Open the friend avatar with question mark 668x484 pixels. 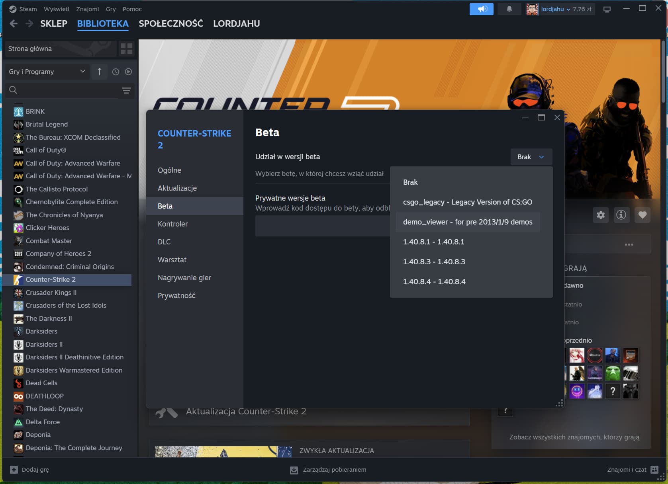[x=613, y=391]
